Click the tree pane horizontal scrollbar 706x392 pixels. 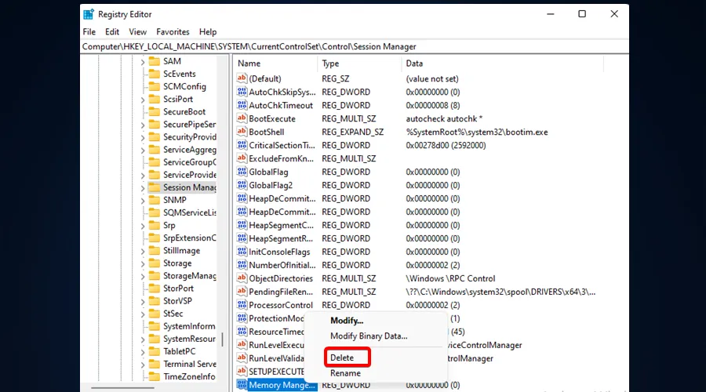(x=123, y=387)
